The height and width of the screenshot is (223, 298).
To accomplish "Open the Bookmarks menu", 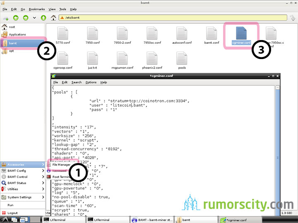I will (x=37, y=9).
